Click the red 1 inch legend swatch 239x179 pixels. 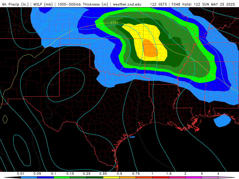point(161,178)
